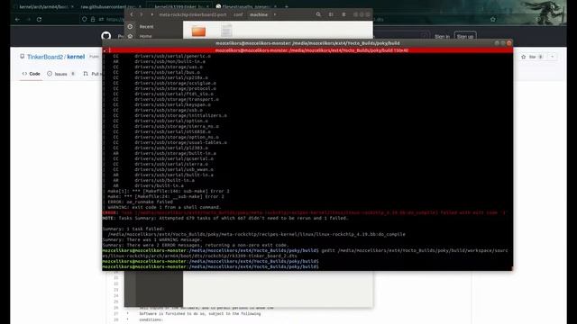This screenshot has height=324, width=577.
Task: Click the Sign up button on GitHub
Action: (x=465, y=36)
